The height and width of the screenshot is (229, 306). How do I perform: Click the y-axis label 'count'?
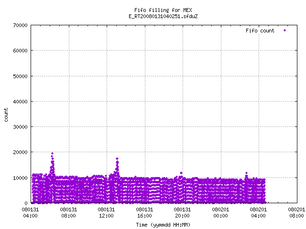coord(6,115)
